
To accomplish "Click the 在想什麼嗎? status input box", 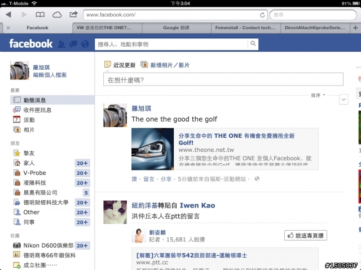I will coord(223,79).
